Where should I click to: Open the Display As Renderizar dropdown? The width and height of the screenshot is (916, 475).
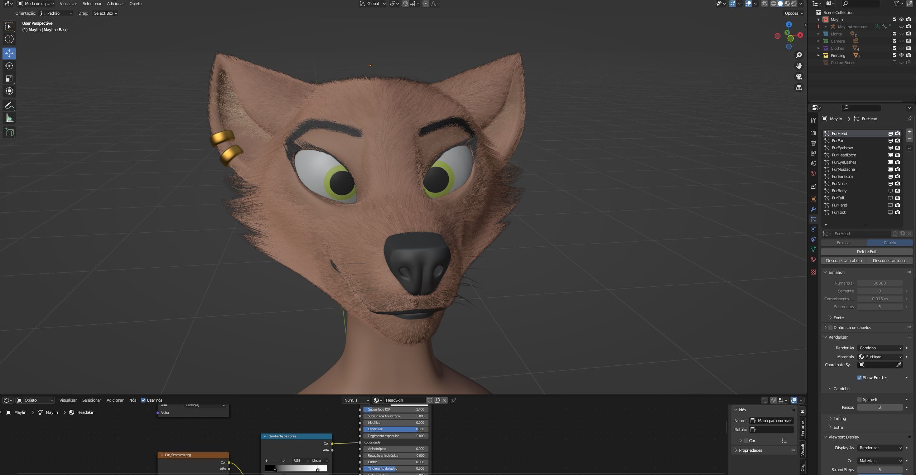click(880, 448)
